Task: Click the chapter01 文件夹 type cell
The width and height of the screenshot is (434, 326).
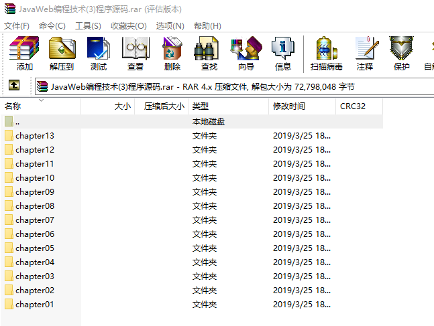Action: tap(205, 304)
